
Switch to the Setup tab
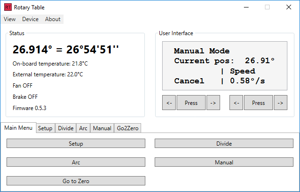click(x=45, y=128)
